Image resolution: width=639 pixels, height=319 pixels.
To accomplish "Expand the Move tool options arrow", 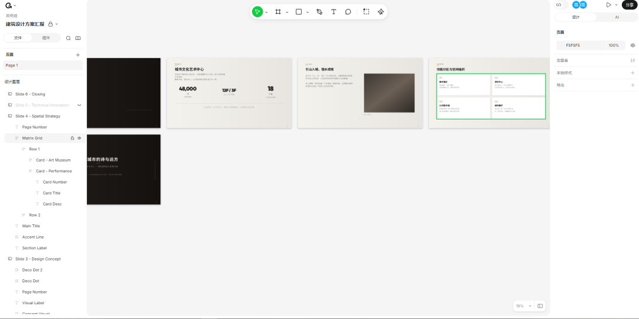I will coord(266,12).
